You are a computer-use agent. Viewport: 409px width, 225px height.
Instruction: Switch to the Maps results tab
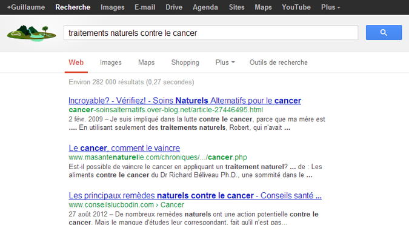point(147,62)
